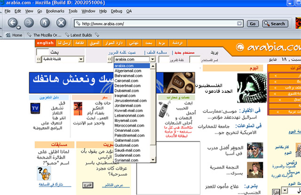Click the domain list scroll-down arrow
Screen dimensions: 301x195
[153, 160]
